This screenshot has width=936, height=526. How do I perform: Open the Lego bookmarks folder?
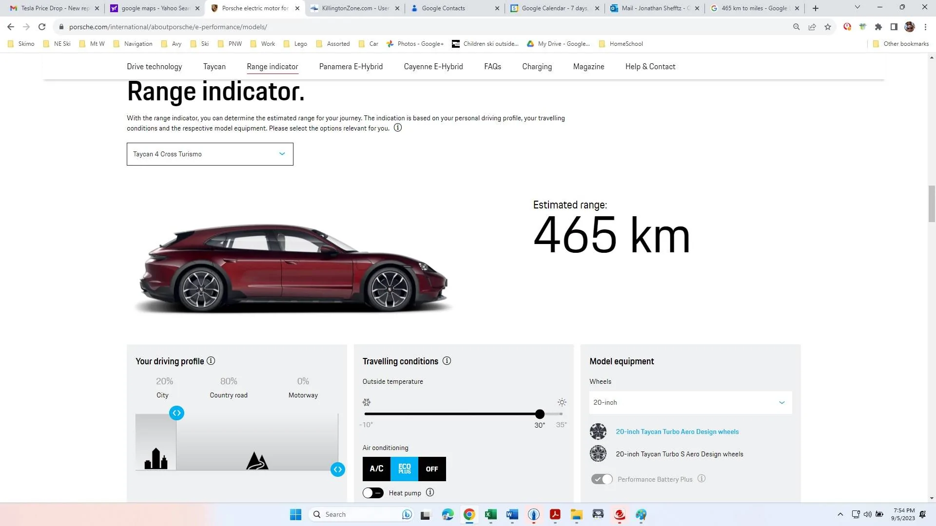click(x=295, y=44)
